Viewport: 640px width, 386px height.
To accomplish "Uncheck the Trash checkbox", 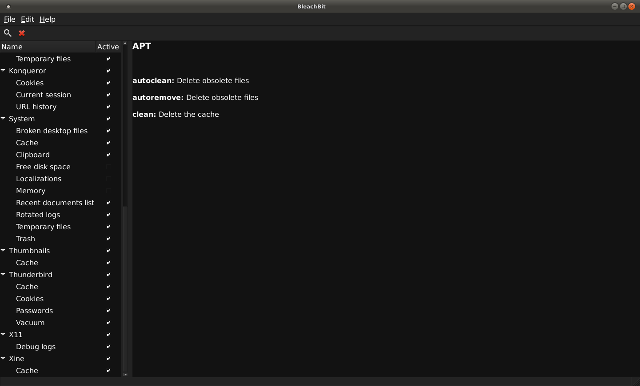I will (108, 239).
